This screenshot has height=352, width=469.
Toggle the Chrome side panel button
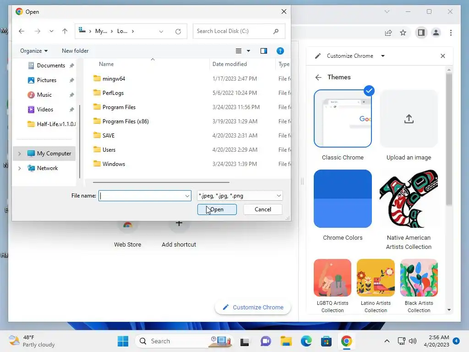pos(421,33)
